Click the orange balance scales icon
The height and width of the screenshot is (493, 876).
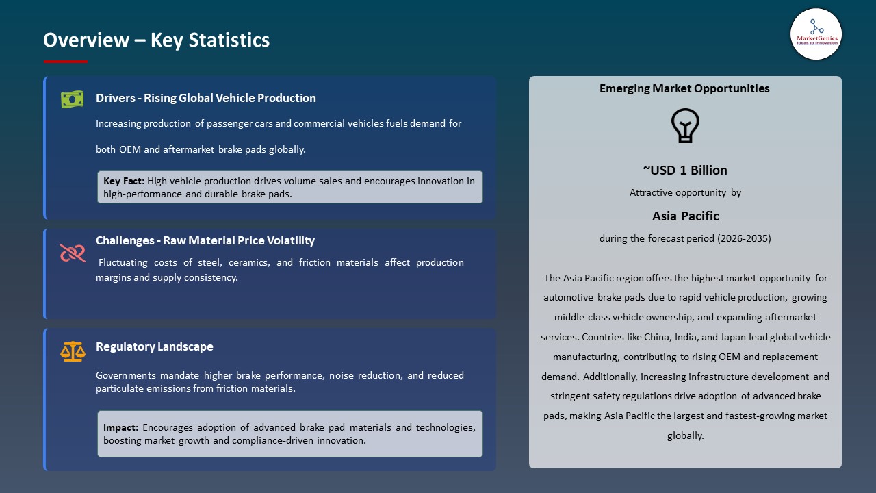72,351
